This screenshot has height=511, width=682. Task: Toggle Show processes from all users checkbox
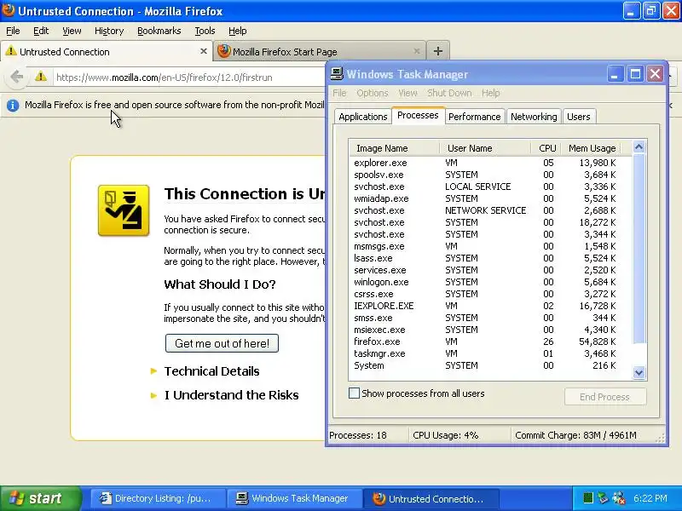(355, 393)
